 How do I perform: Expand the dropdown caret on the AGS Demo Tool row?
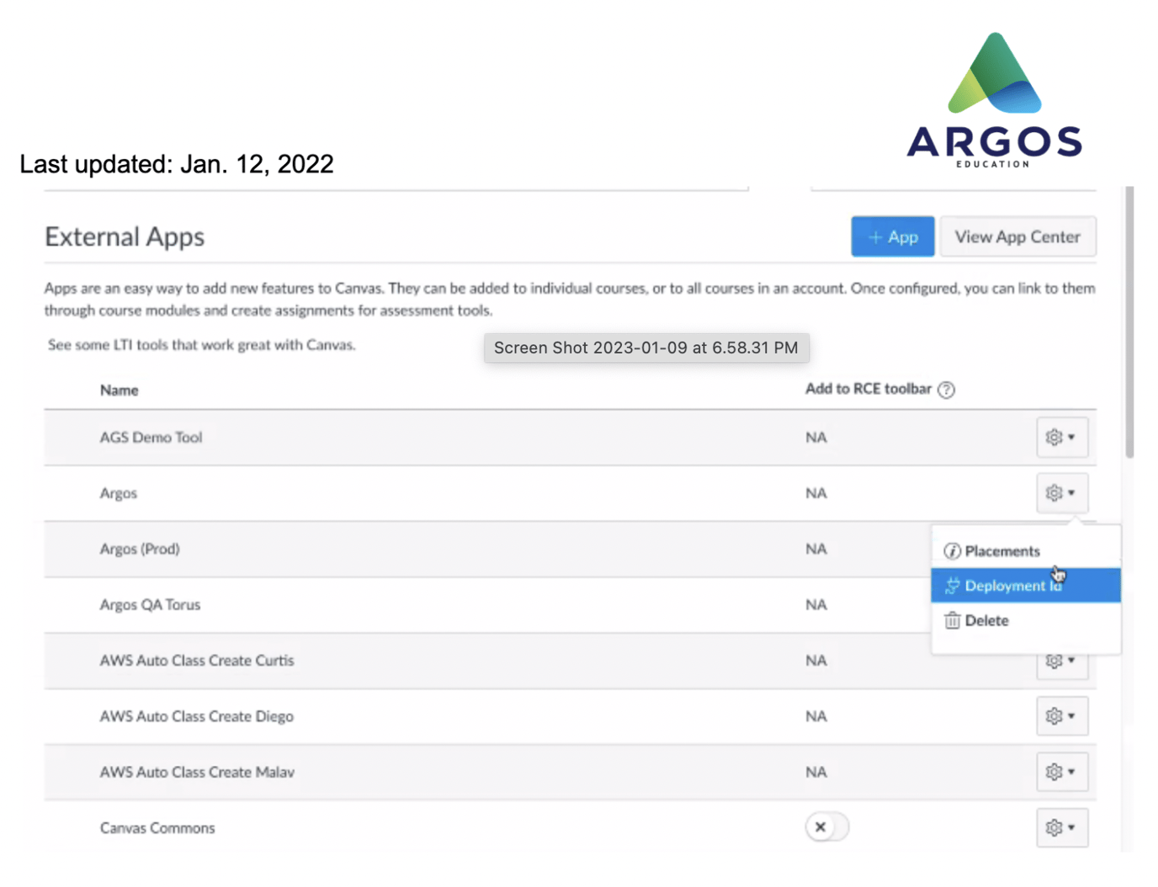coord(1070,437)
